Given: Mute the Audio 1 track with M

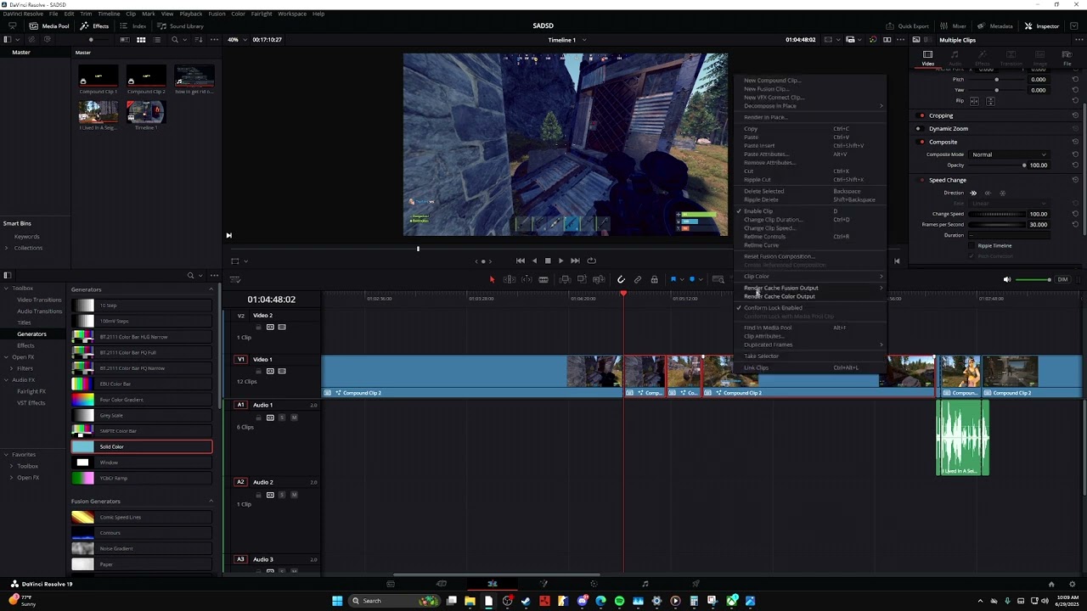Looking at the screenshot, I should click(x=294, y=418).
